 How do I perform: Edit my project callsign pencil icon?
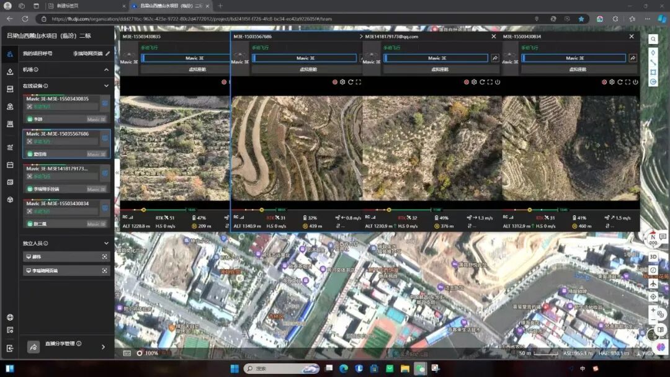pyautogui.click(x=107, y=54)
